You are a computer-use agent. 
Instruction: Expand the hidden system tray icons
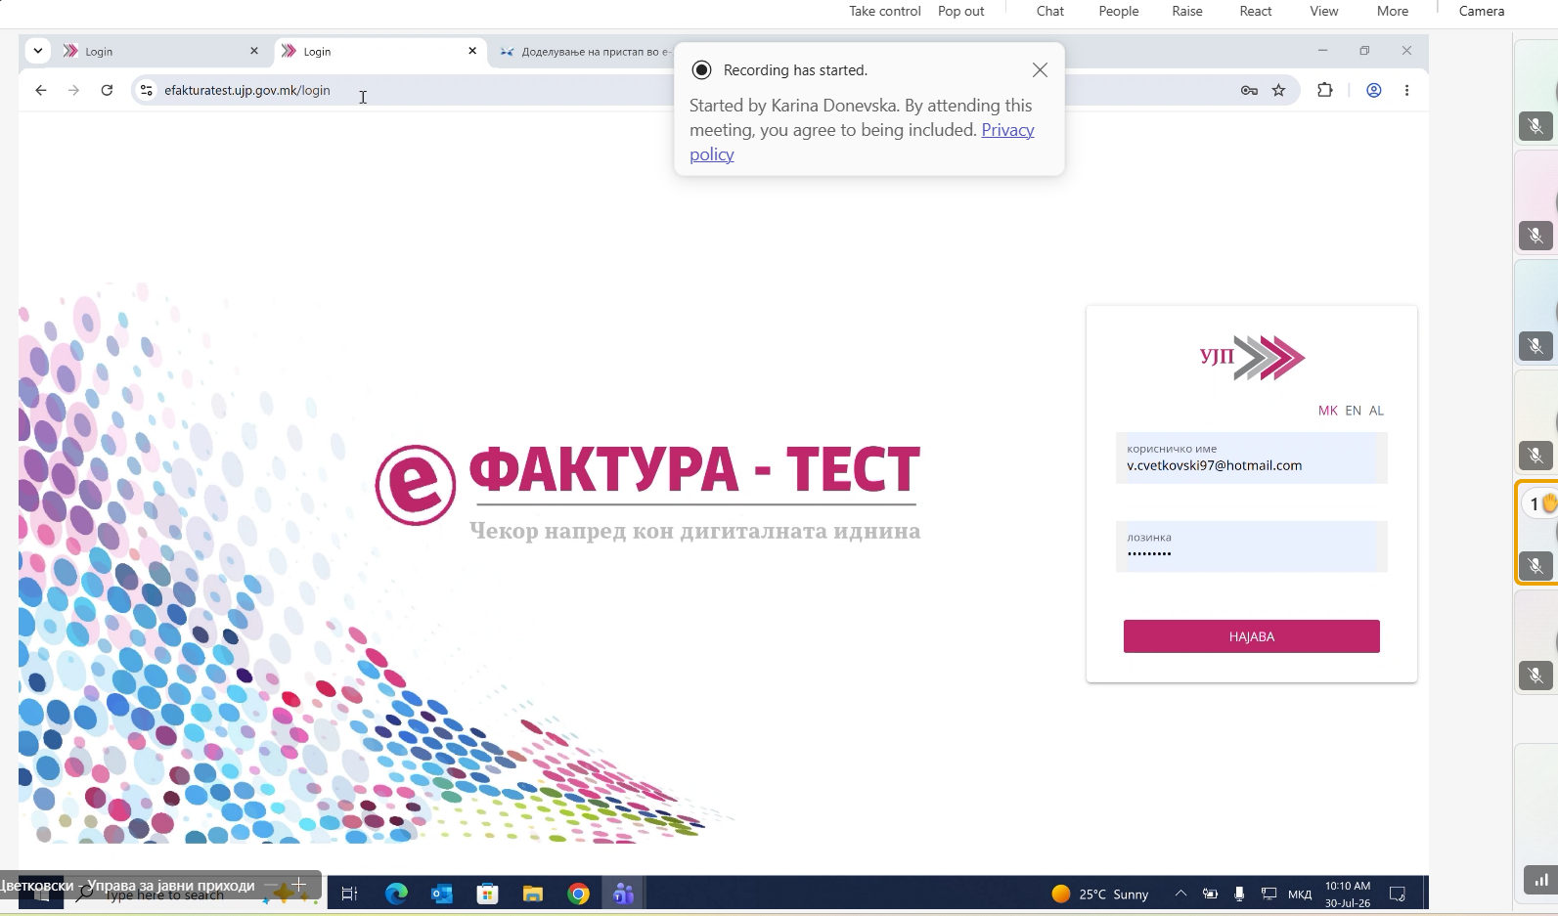[1180, 894]
